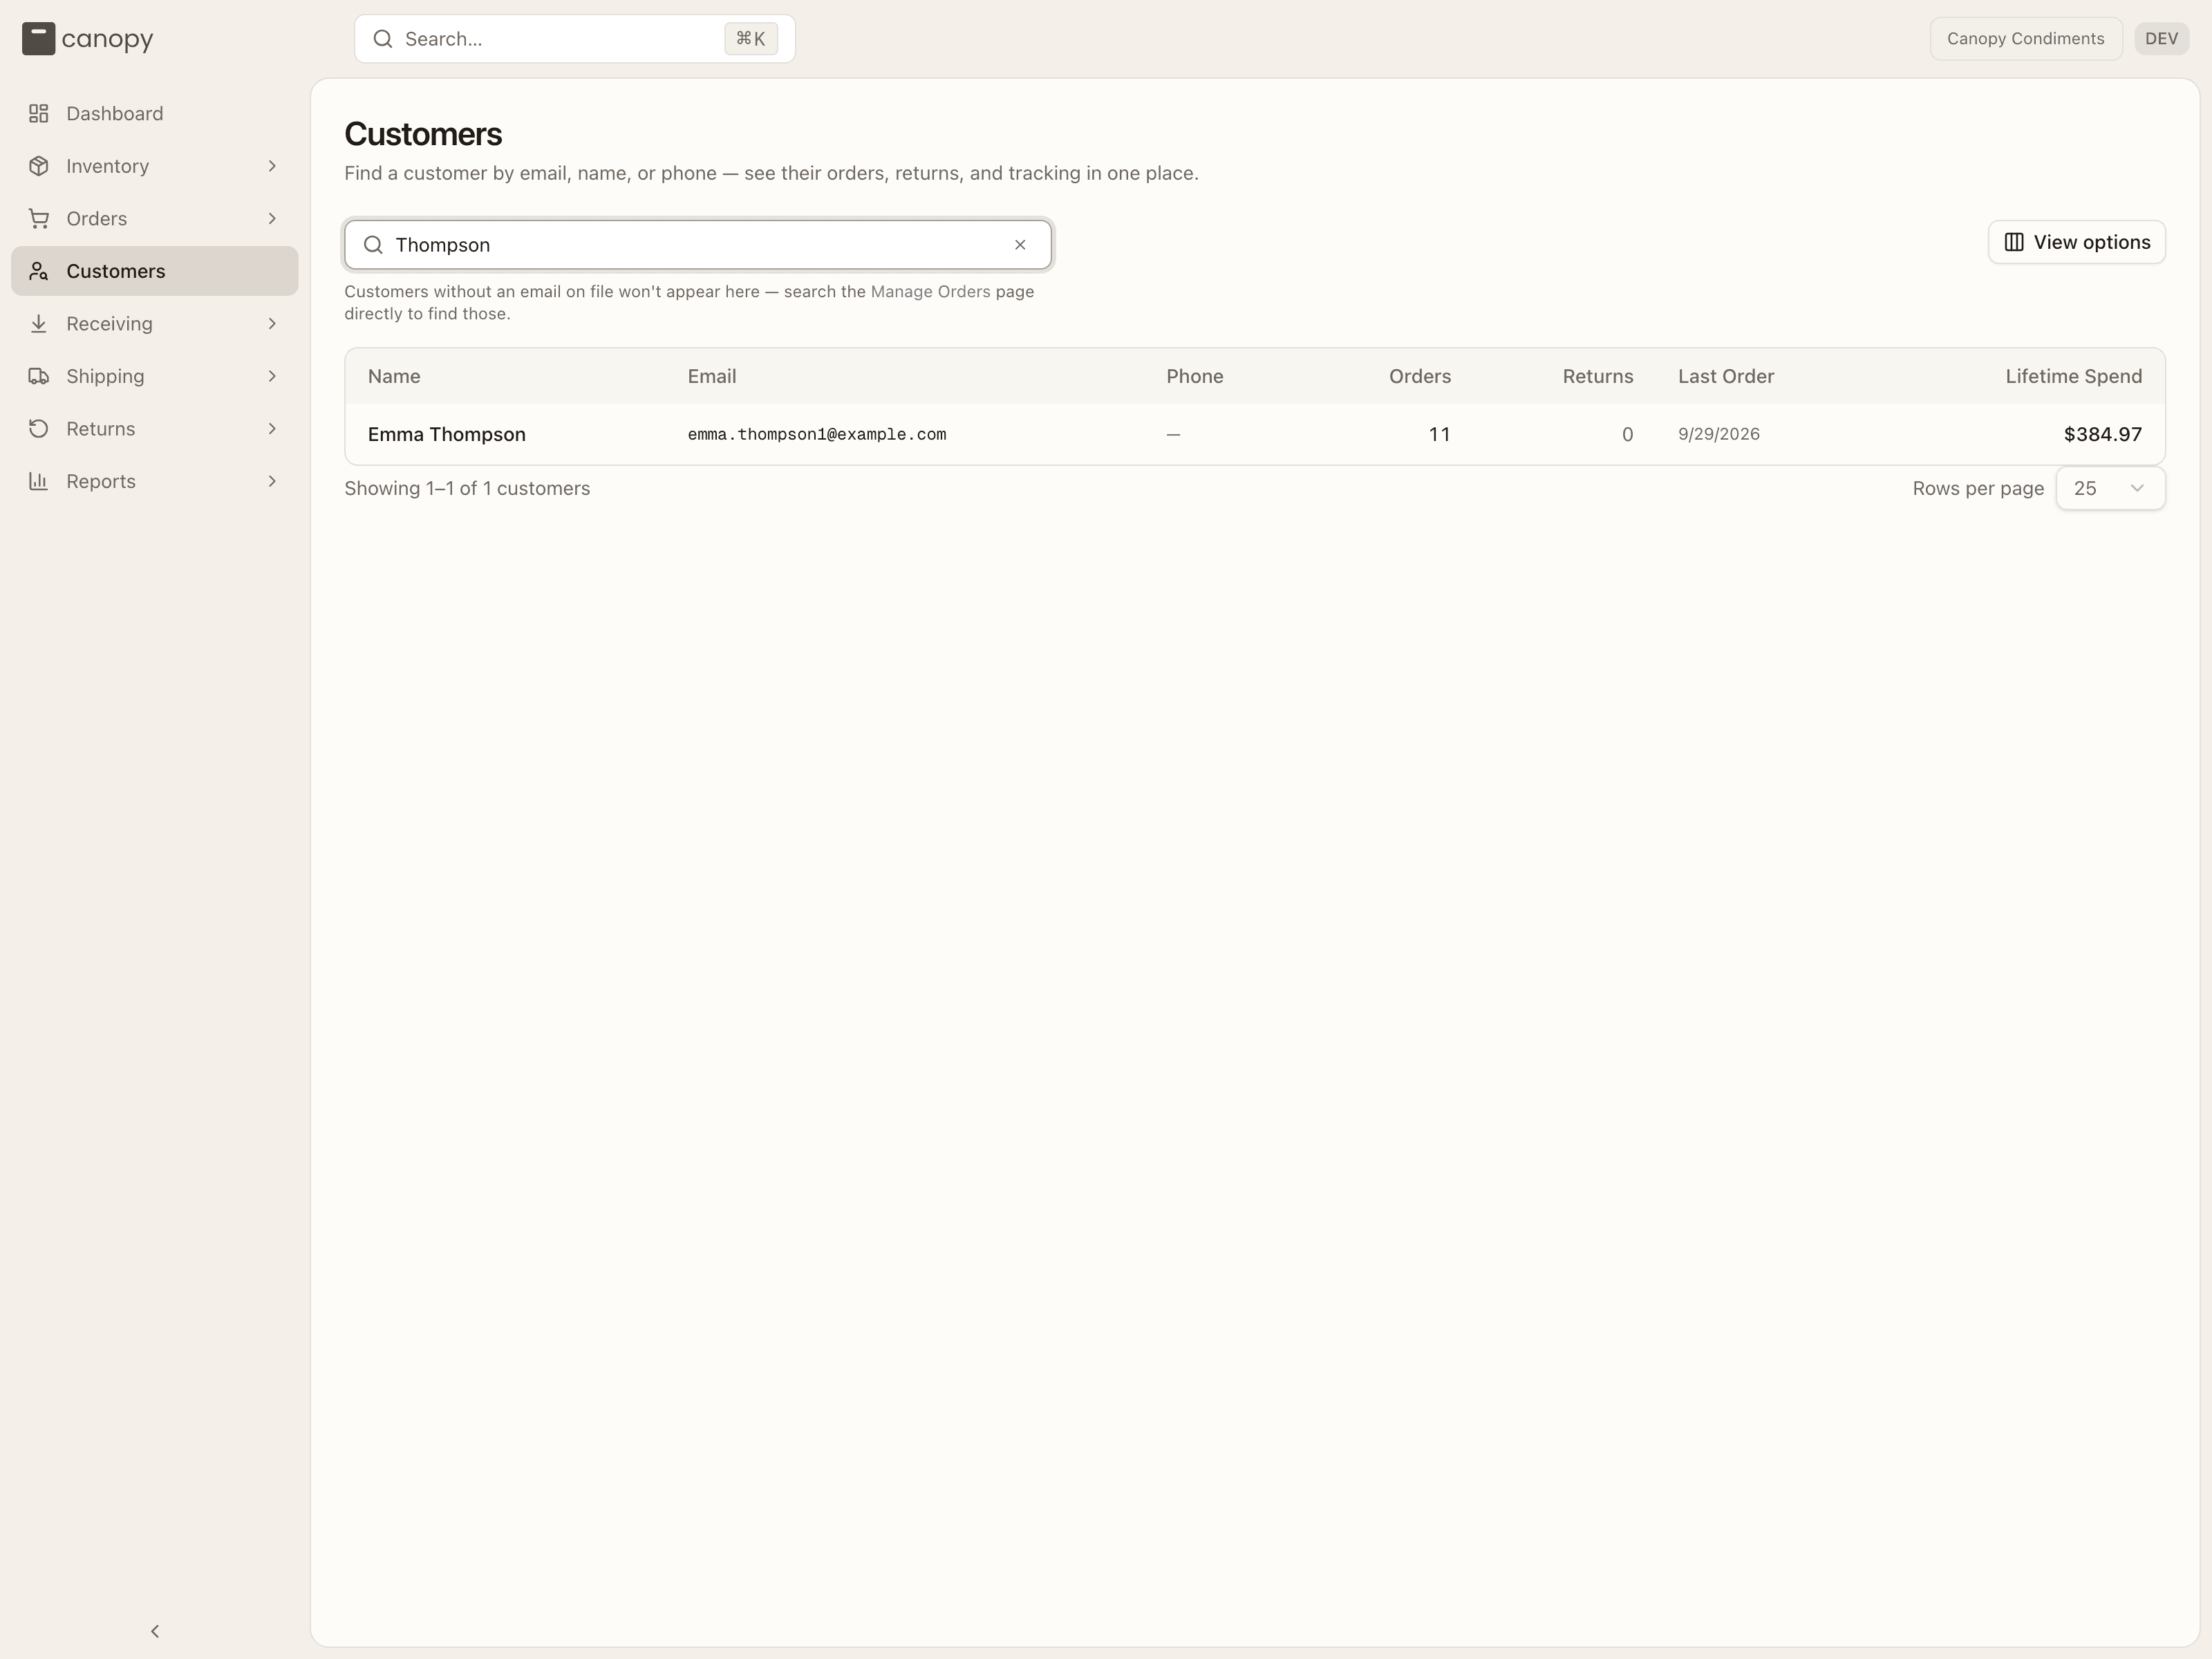Click the Reports bar chart icon

(x=39, y=481)
